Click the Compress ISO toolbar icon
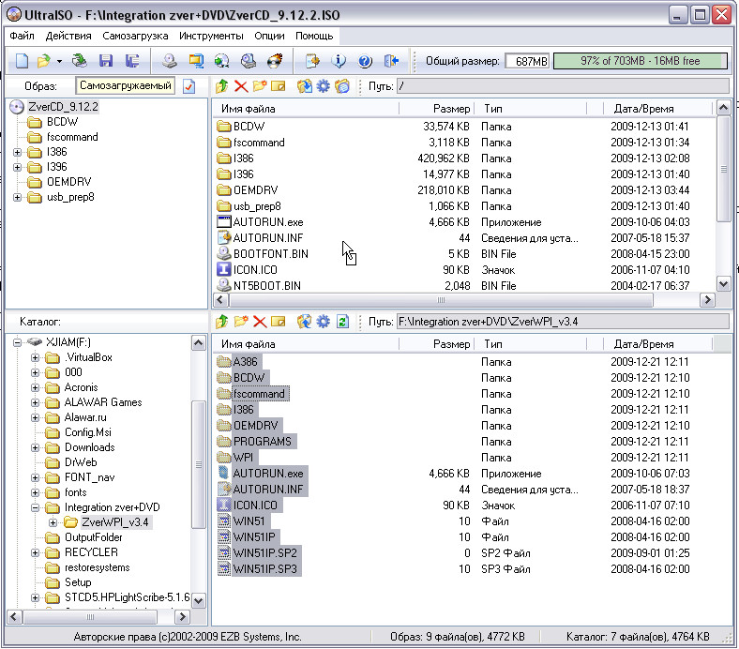The image size is (739, 649). point(196,61)
